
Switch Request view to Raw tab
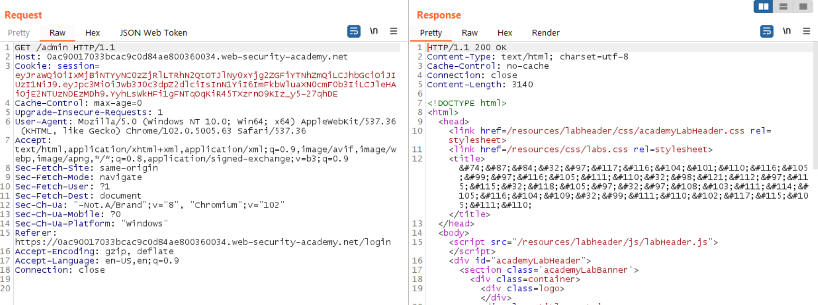point(58,33)
